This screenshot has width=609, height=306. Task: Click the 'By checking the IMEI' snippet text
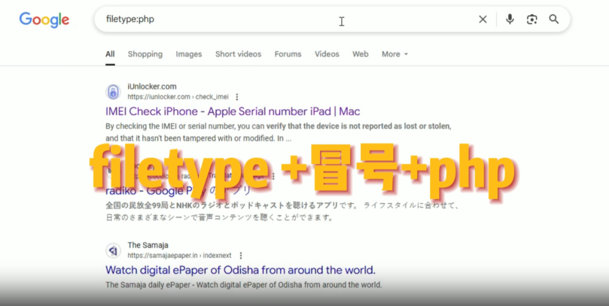tap(278, 132)
